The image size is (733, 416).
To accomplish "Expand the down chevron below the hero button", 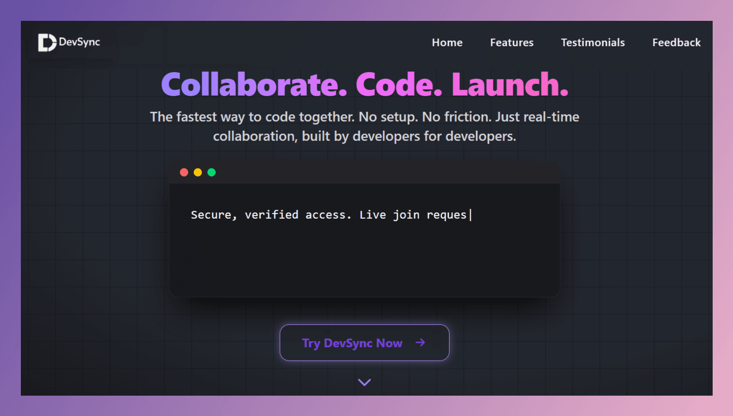I will coord(364,382).
